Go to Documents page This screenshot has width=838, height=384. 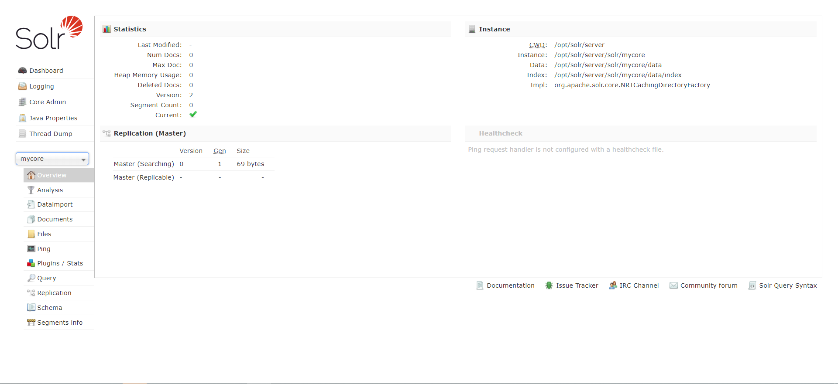pyautogui.click(x=55, y=219)
